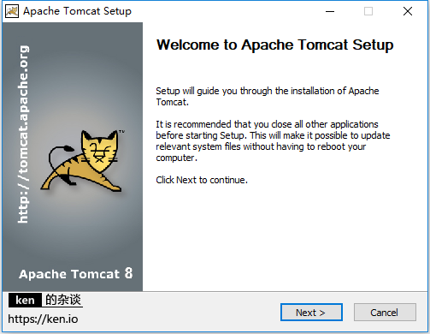Click the grayed-out maximize window button

[x=368, y=11]
